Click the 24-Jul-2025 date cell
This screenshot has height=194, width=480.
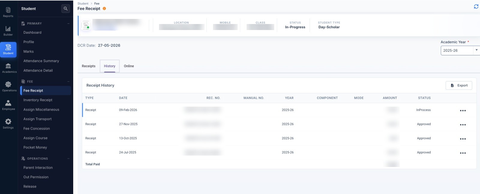tap(128, 152)
